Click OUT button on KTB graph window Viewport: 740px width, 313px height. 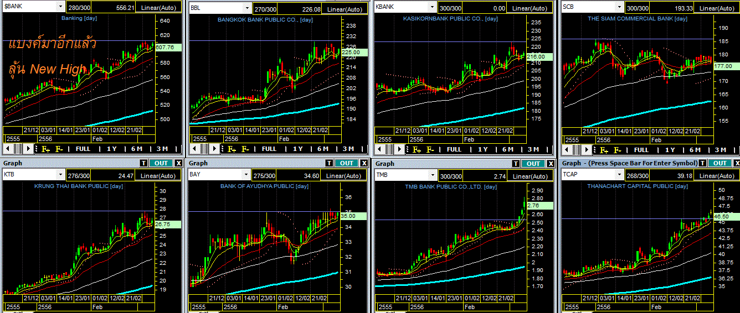click(x=160, y=163)
